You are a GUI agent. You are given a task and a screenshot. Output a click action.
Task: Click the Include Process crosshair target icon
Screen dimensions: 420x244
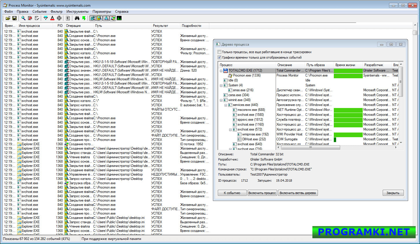[x=59, y=18]
